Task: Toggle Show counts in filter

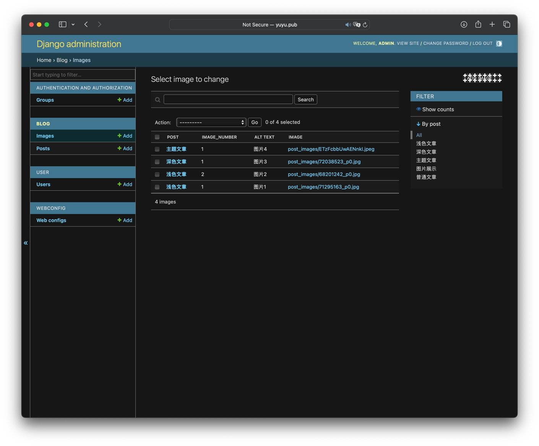Action: [x=435, y=109]
